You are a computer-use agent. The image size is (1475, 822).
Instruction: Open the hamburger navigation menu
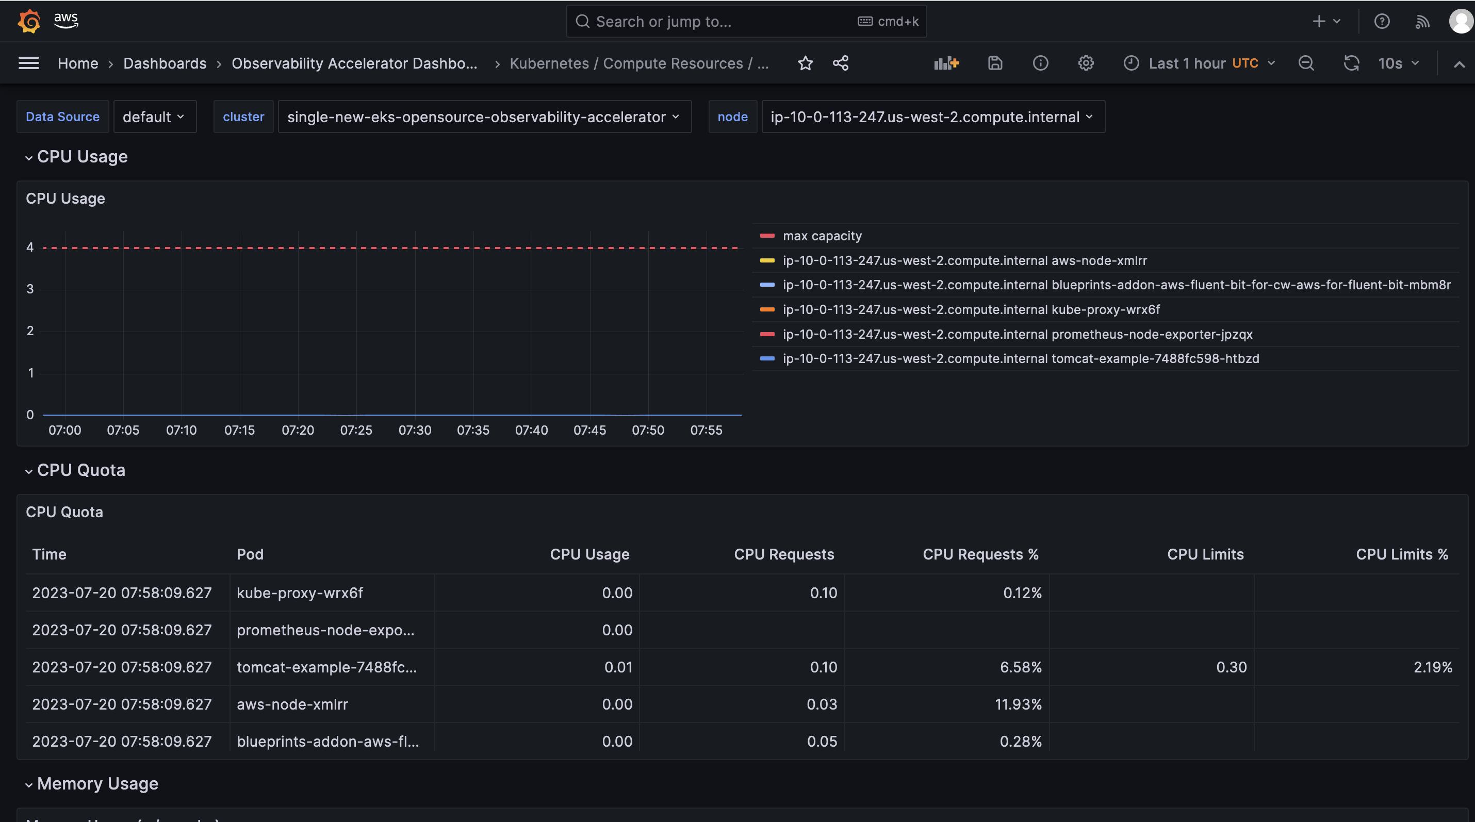pyautogui.click(x=29, y=63)
